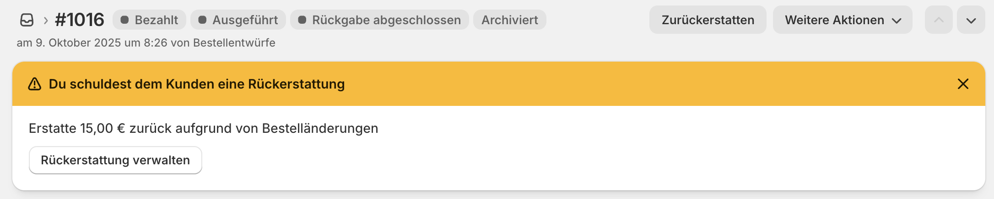Click the Archiviert badge
This screenshot has width=994, height=199.
509,20
